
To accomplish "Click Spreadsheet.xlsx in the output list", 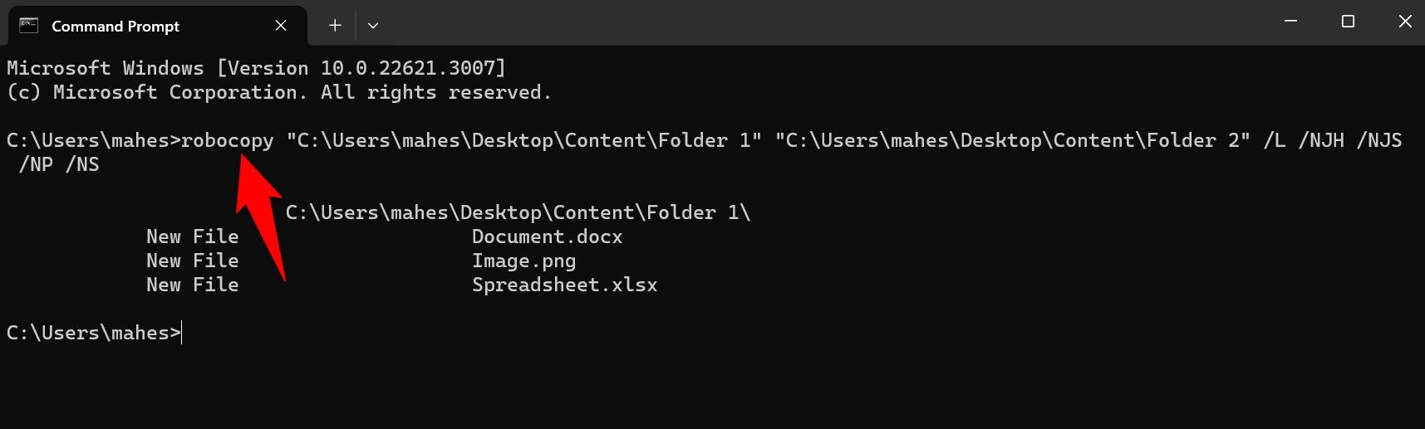I will point(564,285).
